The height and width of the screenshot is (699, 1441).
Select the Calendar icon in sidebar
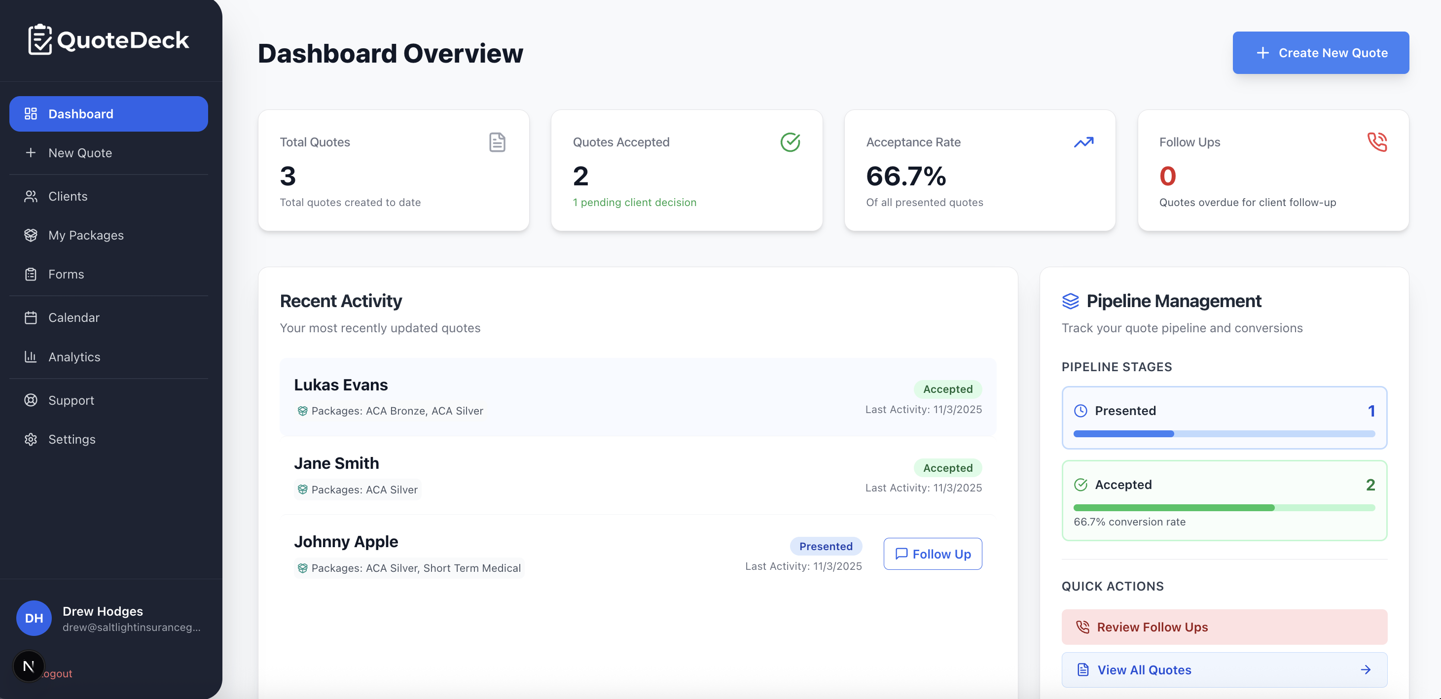click(x=31, y=317)
